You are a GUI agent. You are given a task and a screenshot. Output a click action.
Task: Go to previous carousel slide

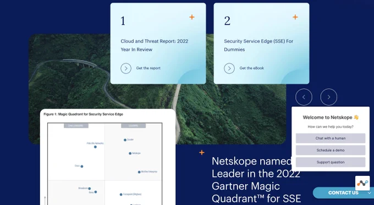click(304, 97)
